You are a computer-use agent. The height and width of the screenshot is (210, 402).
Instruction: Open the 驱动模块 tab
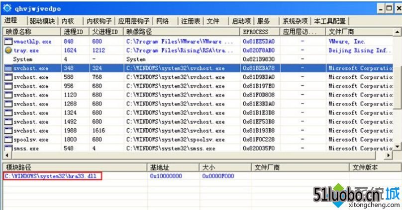click(x=42, y=21)
